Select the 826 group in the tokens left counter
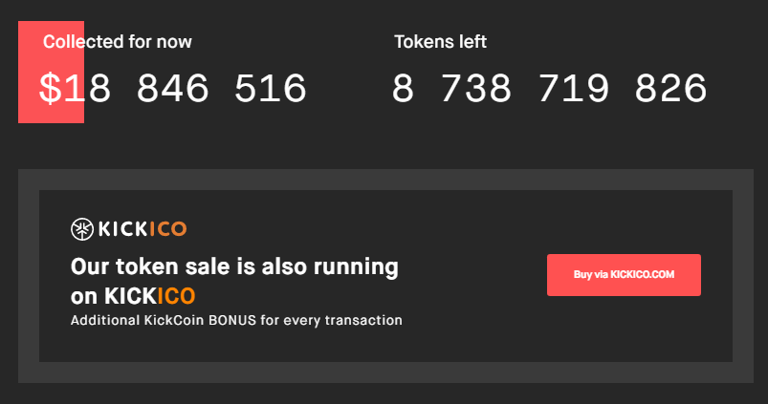This screenshot has height=404, width=768. (x=671, y=88)
